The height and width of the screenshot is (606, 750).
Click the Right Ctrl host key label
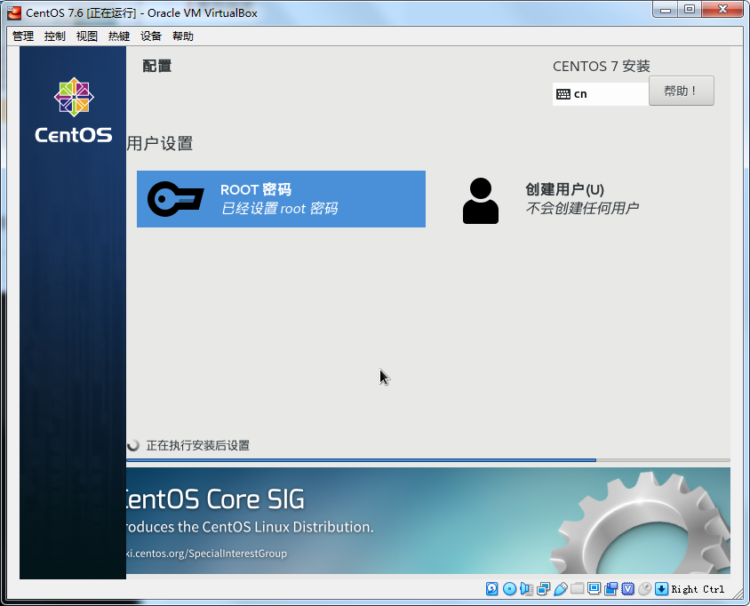(x=698, y=589)
